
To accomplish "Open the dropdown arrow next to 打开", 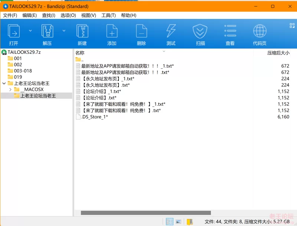I will [30, 30].
